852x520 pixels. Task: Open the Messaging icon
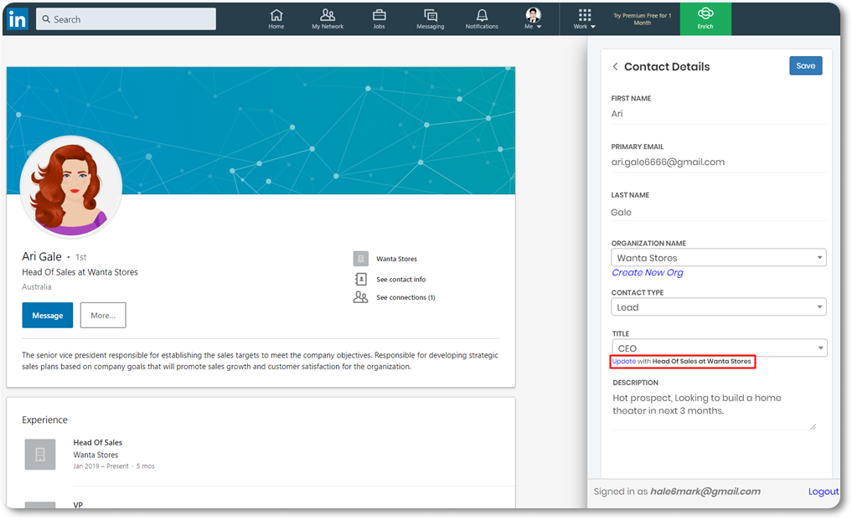tap(431, 15)
